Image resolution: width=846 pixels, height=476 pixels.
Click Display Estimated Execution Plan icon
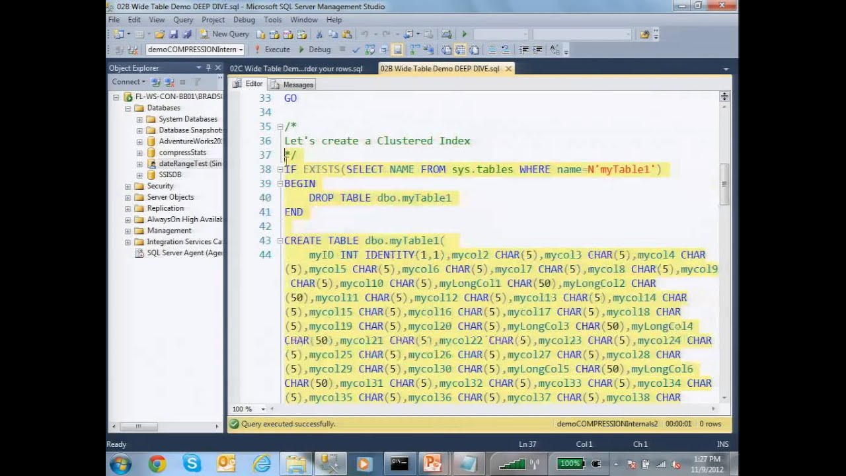pyautogui.click(x=369, y=50)
